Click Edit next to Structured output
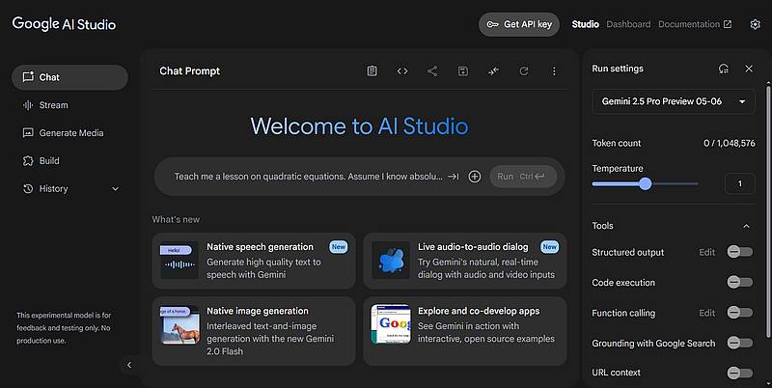The width and height of the screenshot is (772, 388). [x=706, y=252]
